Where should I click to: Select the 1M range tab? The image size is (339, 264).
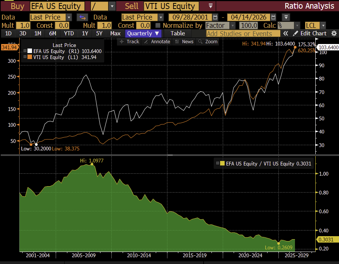(x=38, y=33)
